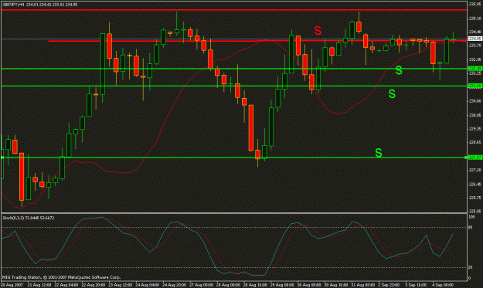Click the stochastic 20 level label
Screen dimensions: 483x288
pyautogui.click(x=471, y=267)
